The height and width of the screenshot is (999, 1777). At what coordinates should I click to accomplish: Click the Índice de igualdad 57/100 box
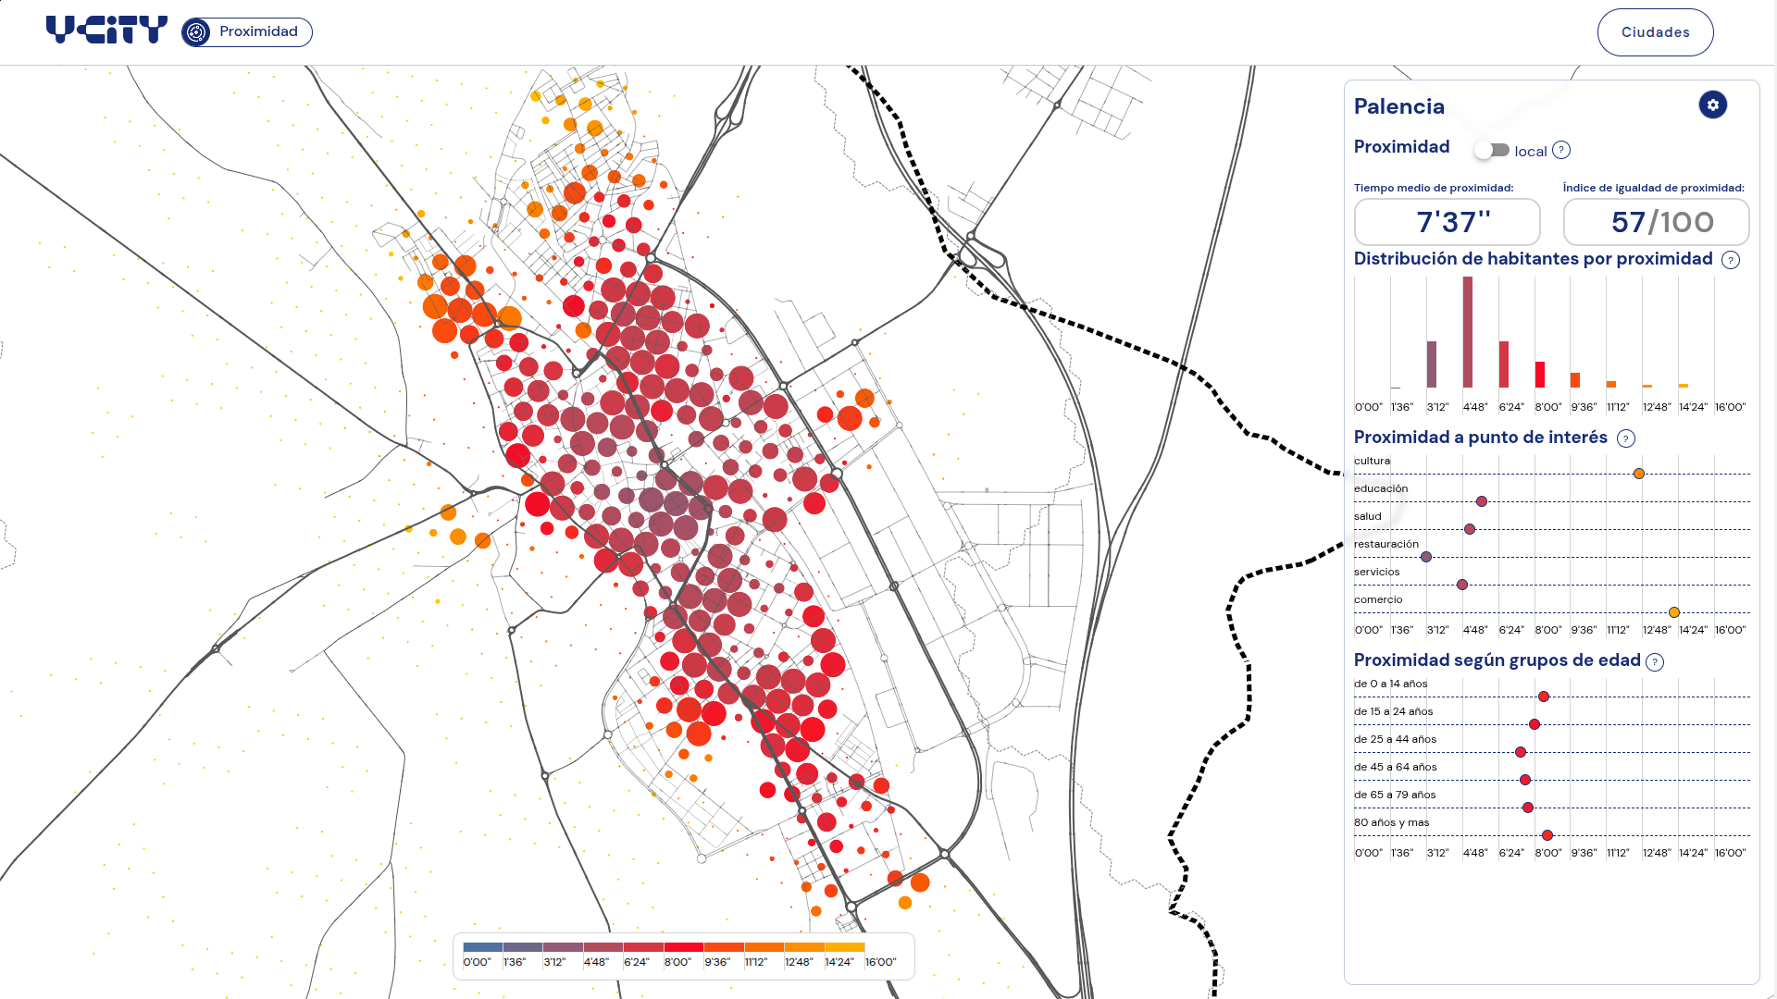click(1656, 222)
